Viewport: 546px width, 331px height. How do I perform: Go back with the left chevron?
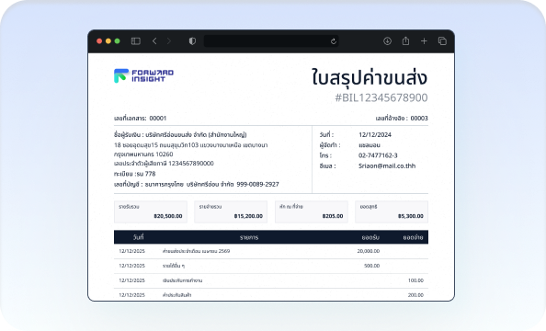click(154, 41)
